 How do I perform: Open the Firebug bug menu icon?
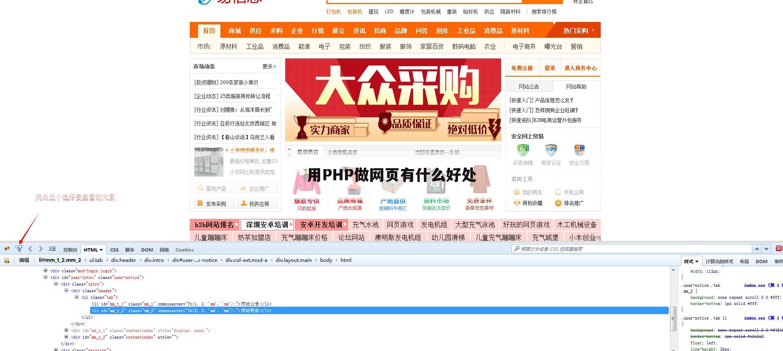click(7, 249)
